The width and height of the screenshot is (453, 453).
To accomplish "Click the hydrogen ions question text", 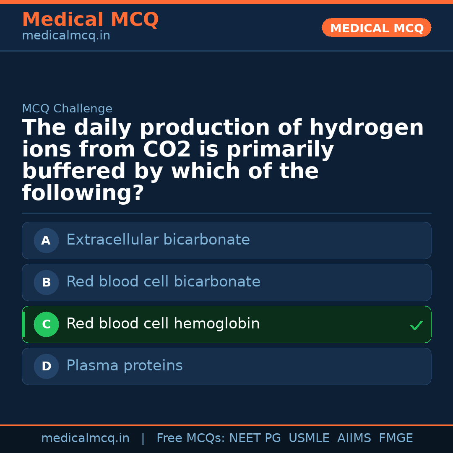I will (222, 161).
